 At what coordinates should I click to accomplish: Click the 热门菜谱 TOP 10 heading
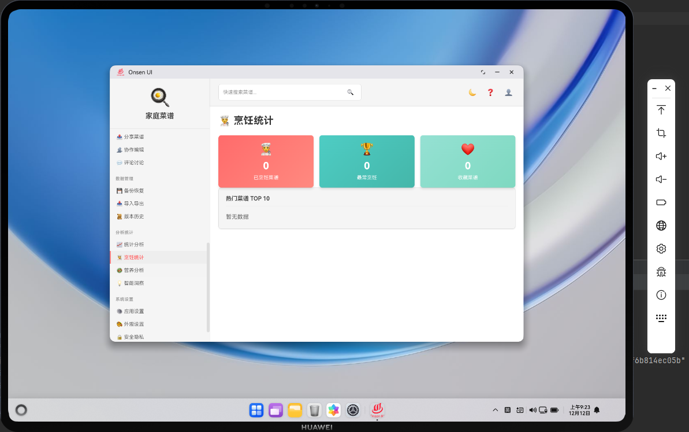248,198
